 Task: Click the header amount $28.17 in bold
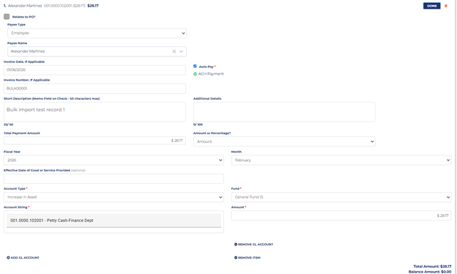(93, 6)
